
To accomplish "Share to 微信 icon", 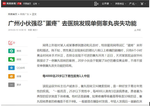I will (x=12, y=59).
